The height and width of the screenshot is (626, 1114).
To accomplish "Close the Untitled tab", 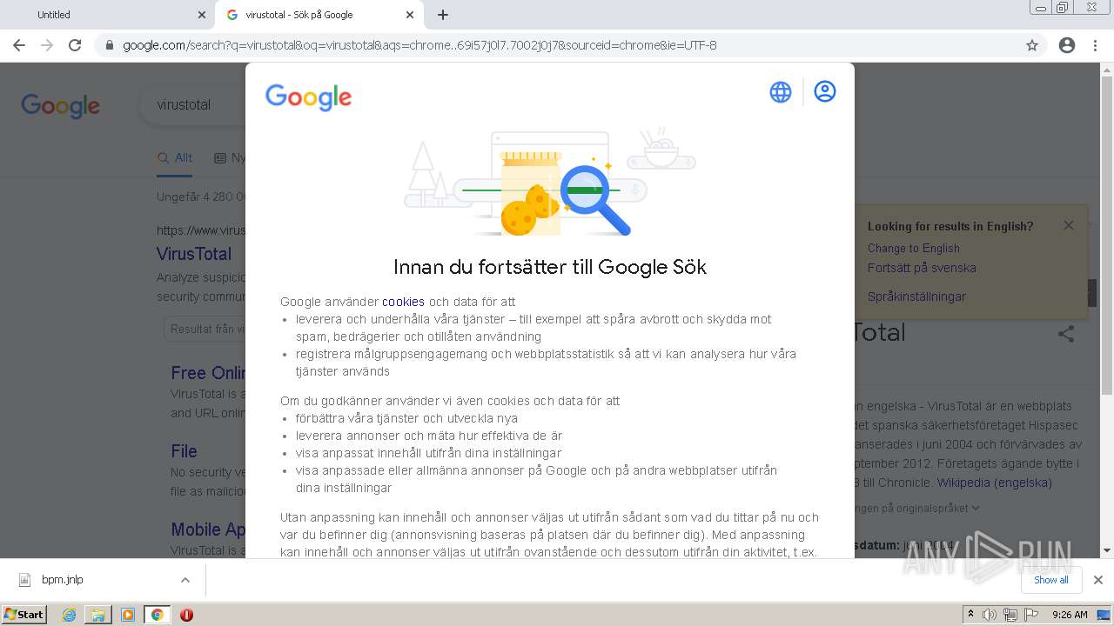I will [x=202, y=15].
